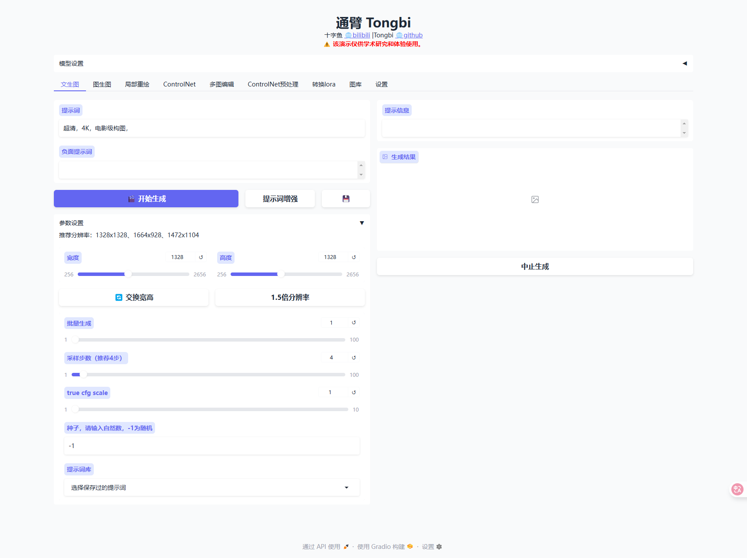Reset the true cfg scale value
Screen dimensions: 747x558
pyautogui.click(x=354, y=392)
